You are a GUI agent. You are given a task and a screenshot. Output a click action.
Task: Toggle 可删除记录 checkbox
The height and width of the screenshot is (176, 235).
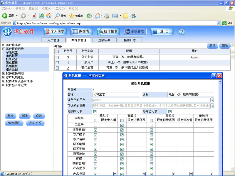pos(95,112)
